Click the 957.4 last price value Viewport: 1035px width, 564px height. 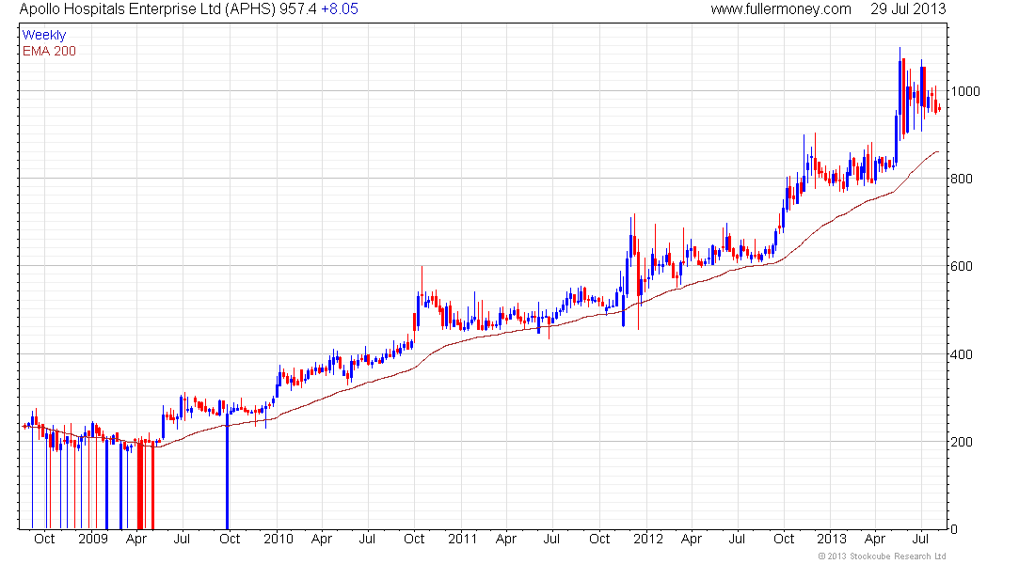(x=297, y=9)
